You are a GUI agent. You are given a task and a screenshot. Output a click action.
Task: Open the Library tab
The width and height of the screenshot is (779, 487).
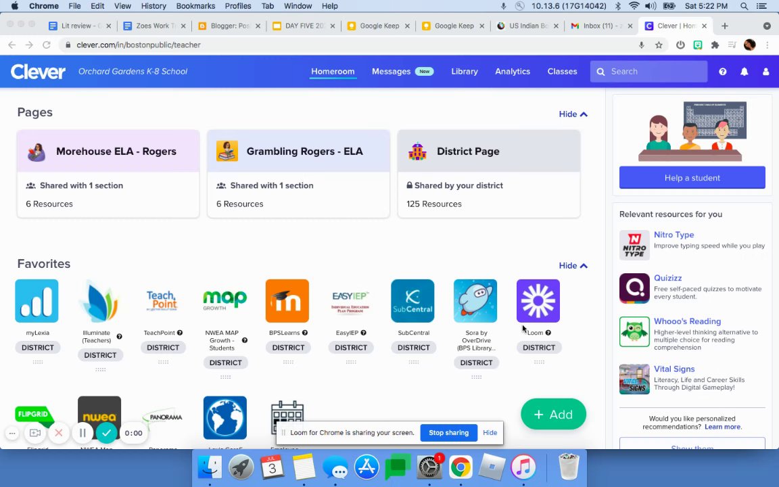465,72
